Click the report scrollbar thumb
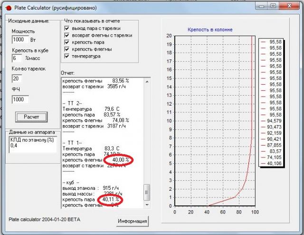This screenshot has width=304, height=235. pyautogui.click(x=147, y=192)
